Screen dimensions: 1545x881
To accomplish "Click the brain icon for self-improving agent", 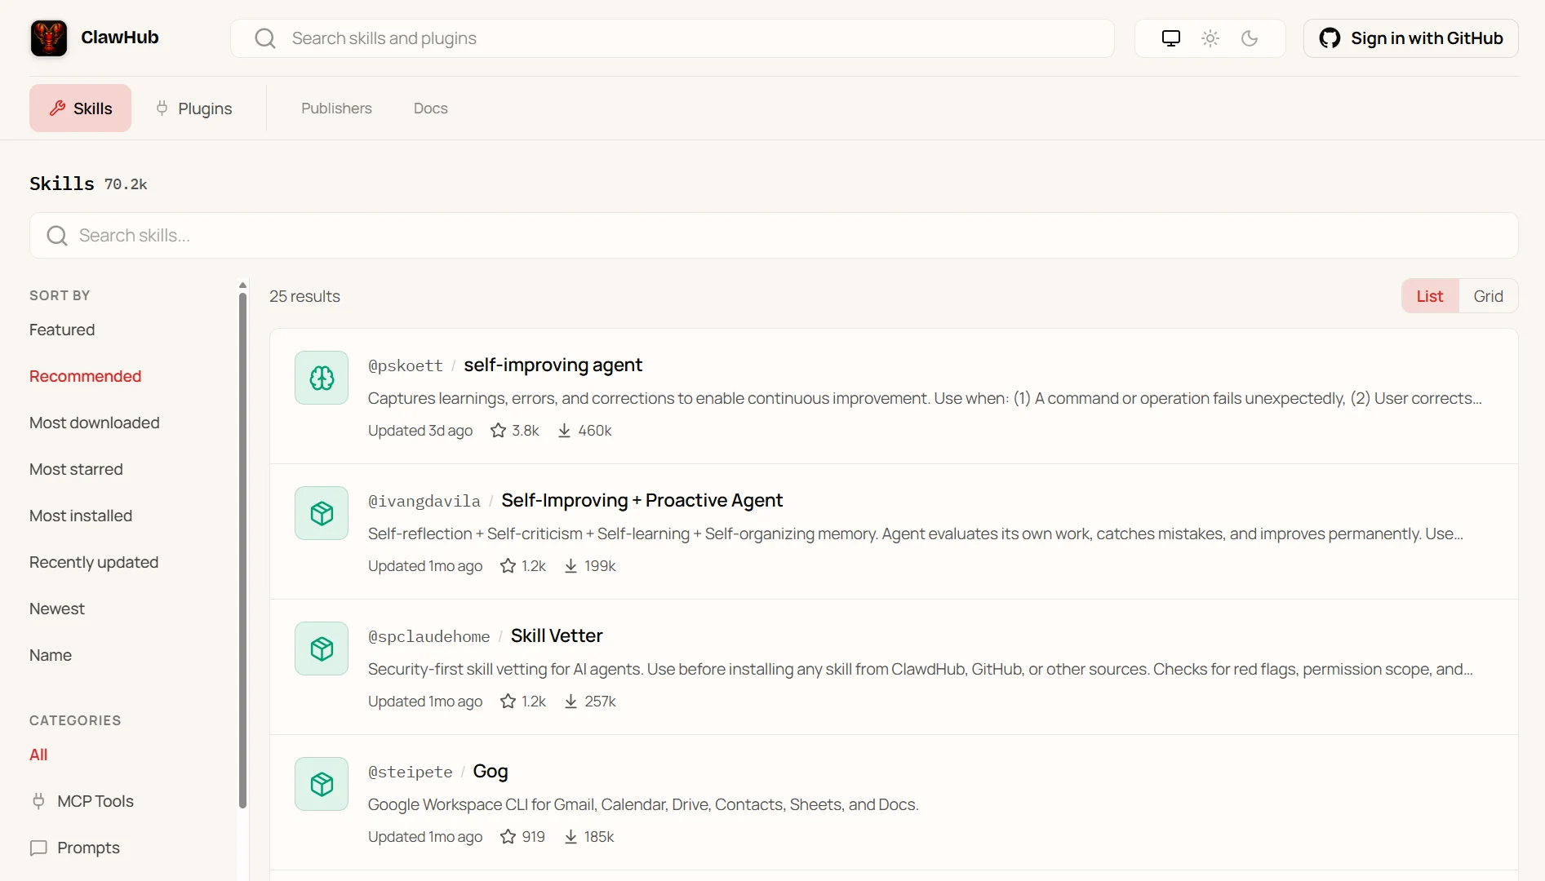I will point(322,378).
